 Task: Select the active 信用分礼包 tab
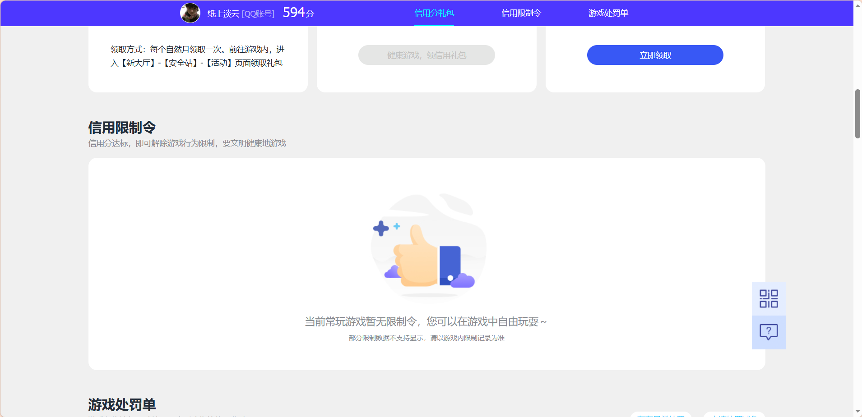(434, 13)
